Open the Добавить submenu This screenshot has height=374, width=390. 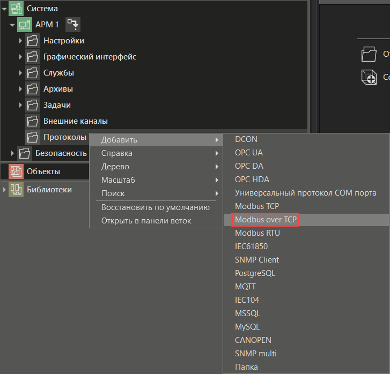pos(156,140)
